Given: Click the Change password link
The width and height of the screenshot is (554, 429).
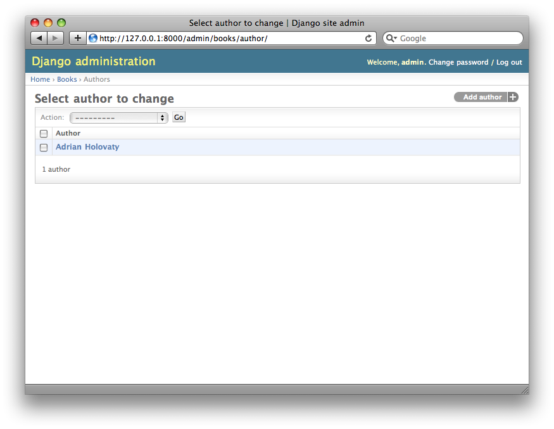Looking at the screenshot, I should (458, 62).
